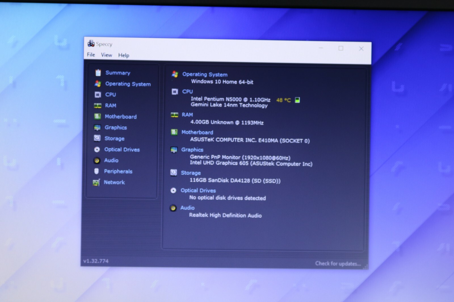Click the CPU chip icon in summary pane

click(x=175, y=92)
